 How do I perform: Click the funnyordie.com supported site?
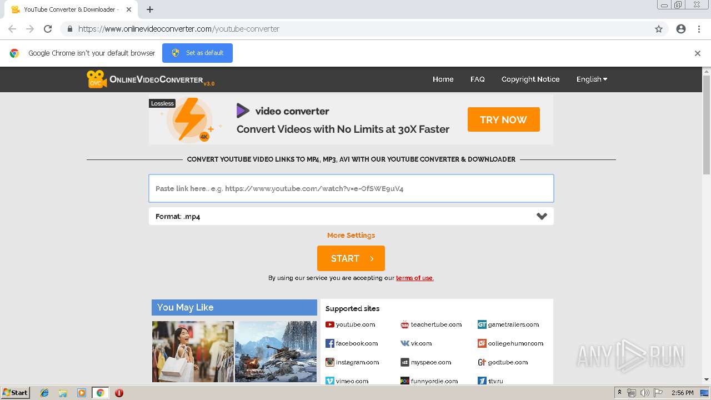(429, 381)
